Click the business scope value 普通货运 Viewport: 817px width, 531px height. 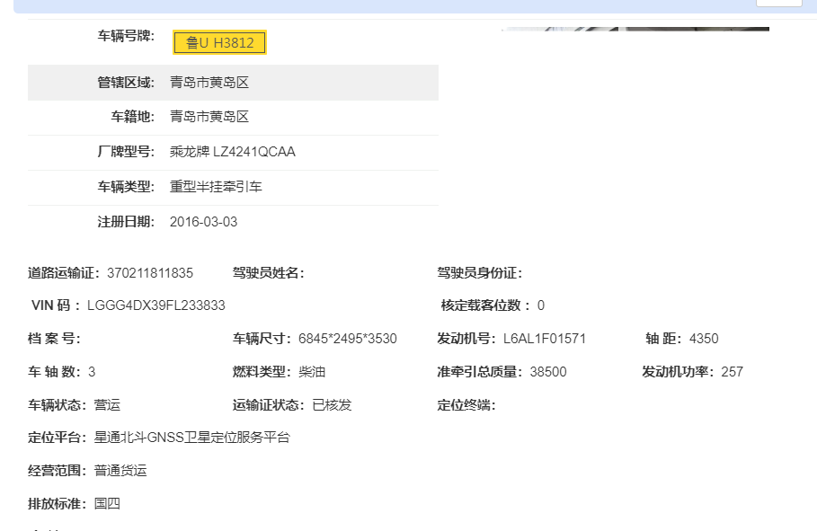pyautogui.click(x=120, y=471)
